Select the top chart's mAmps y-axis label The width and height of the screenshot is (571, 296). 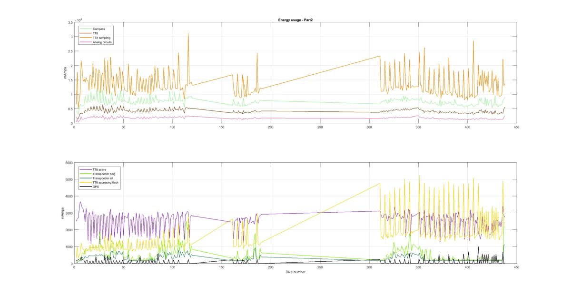click(66, 73)
